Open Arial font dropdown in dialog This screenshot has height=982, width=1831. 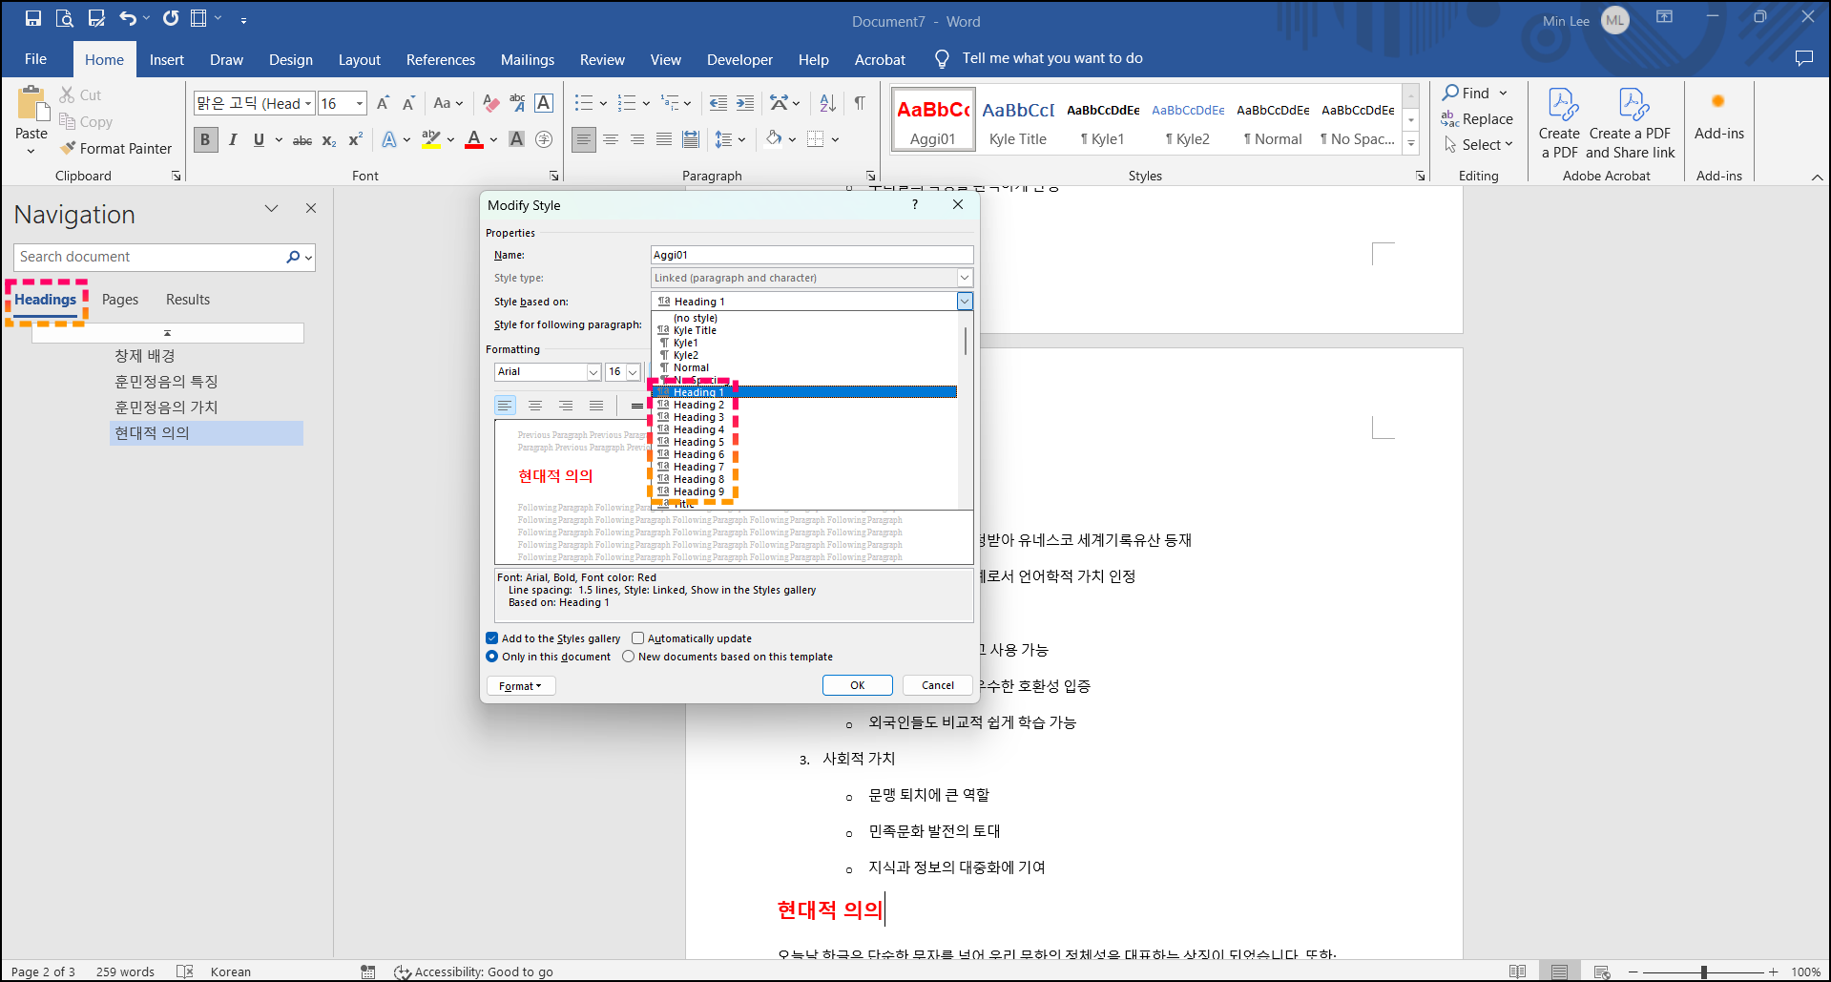(x=593, y=372)
